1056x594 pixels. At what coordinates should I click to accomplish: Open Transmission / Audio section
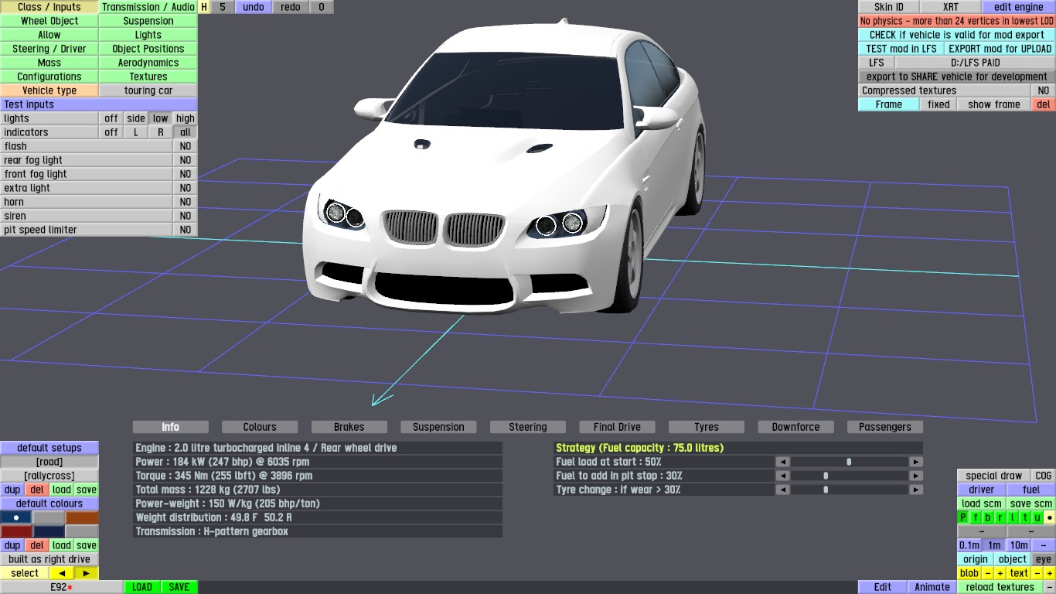click(x=148, y=7)
